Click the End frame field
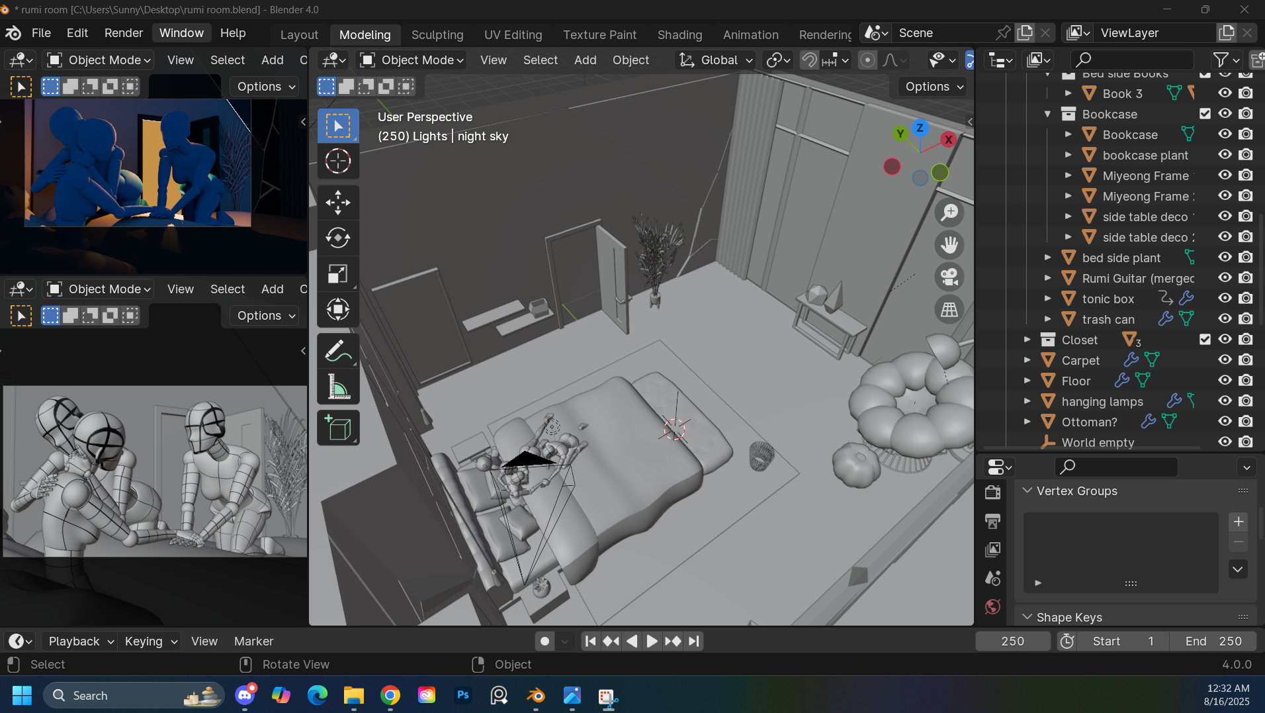The height and width of the screenshot is (713, 1265). (1213, 641)
